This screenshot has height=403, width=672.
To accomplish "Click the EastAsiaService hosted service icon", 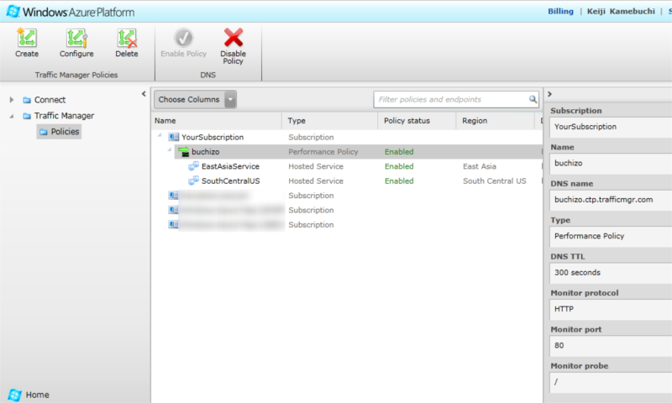I will coord(194,166).
